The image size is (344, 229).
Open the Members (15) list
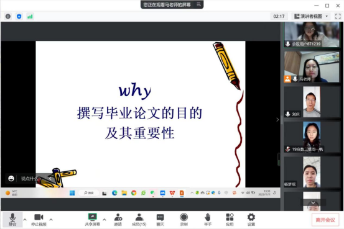tap(139, 220)
